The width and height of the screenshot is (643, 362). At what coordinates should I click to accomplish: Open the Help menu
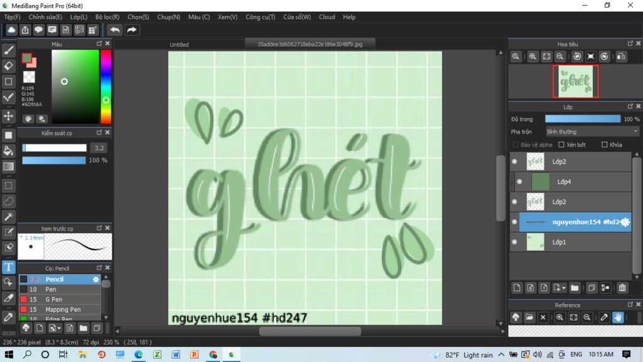click(x=349, y=17)
